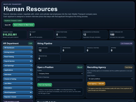Viewport: 136px width, 102px height.
Task: Click the Supabase Company Loaded badge
Action: point(13,21)
